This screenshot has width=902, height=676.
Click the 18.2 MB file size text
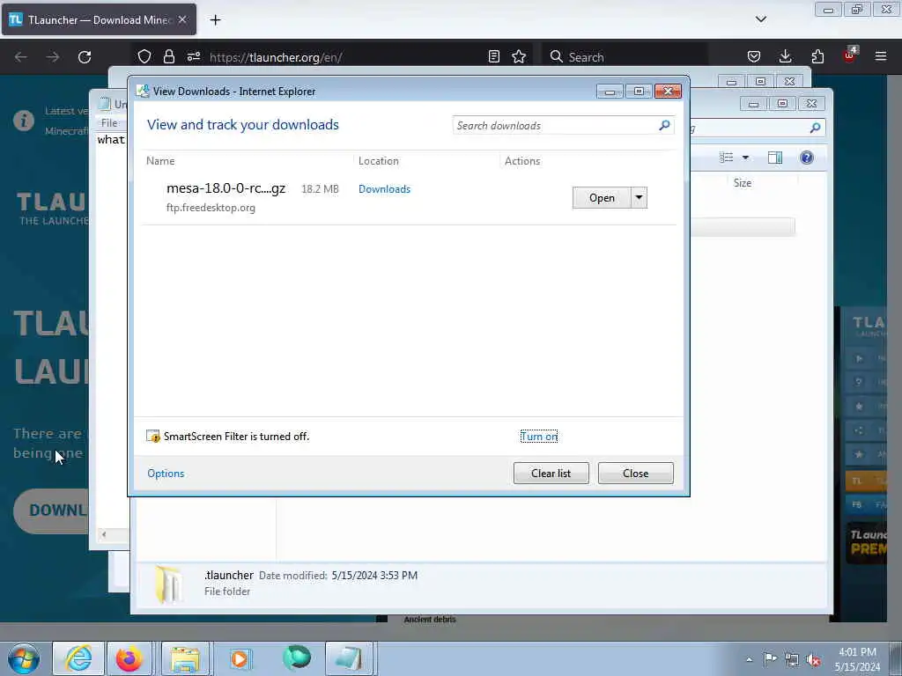coord(320,189)
